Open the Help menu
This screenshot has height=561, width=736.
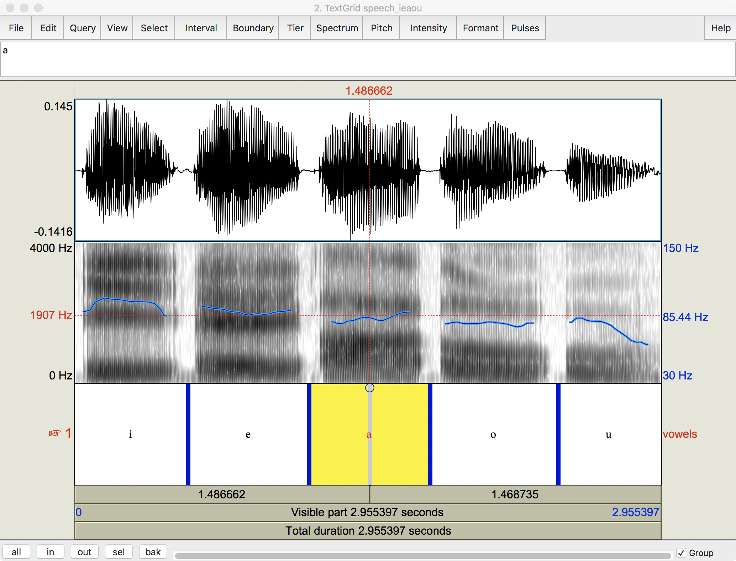(720, 28)
